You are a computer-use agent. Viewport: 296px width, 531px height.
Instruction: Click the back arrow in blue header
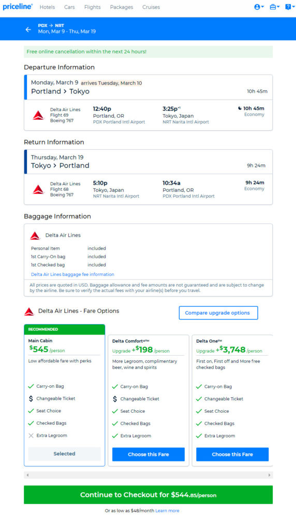click(x=28, y=30)
